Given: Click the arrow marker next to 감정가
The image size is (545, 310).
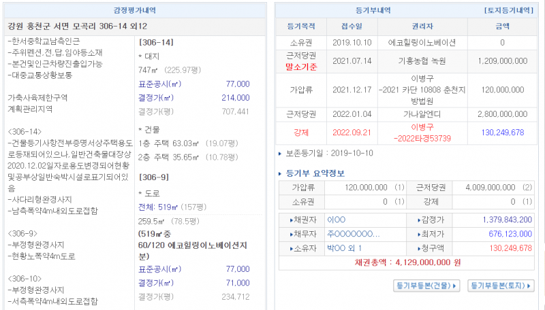Looking at the screenshot, I should pyautogui.click(x=418, y=220).
